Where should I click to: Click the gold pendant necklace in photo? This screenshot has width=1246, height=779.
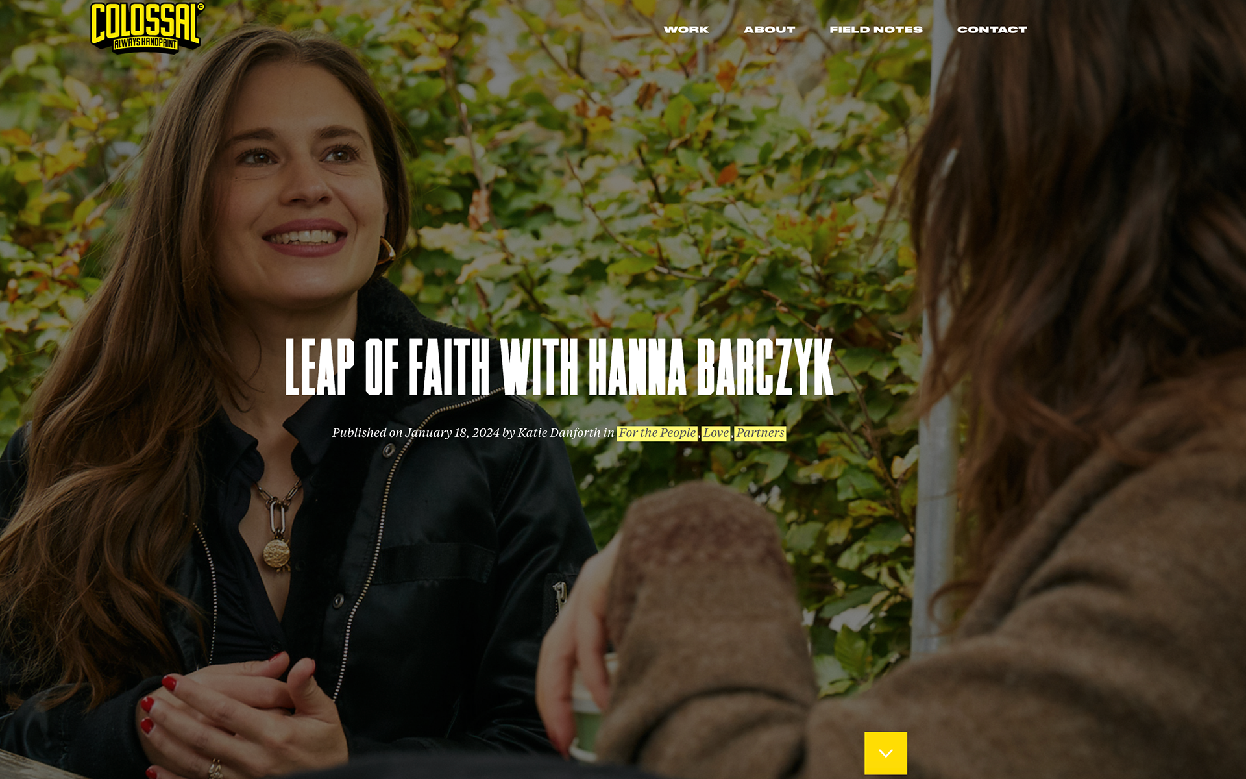point(276,552)
